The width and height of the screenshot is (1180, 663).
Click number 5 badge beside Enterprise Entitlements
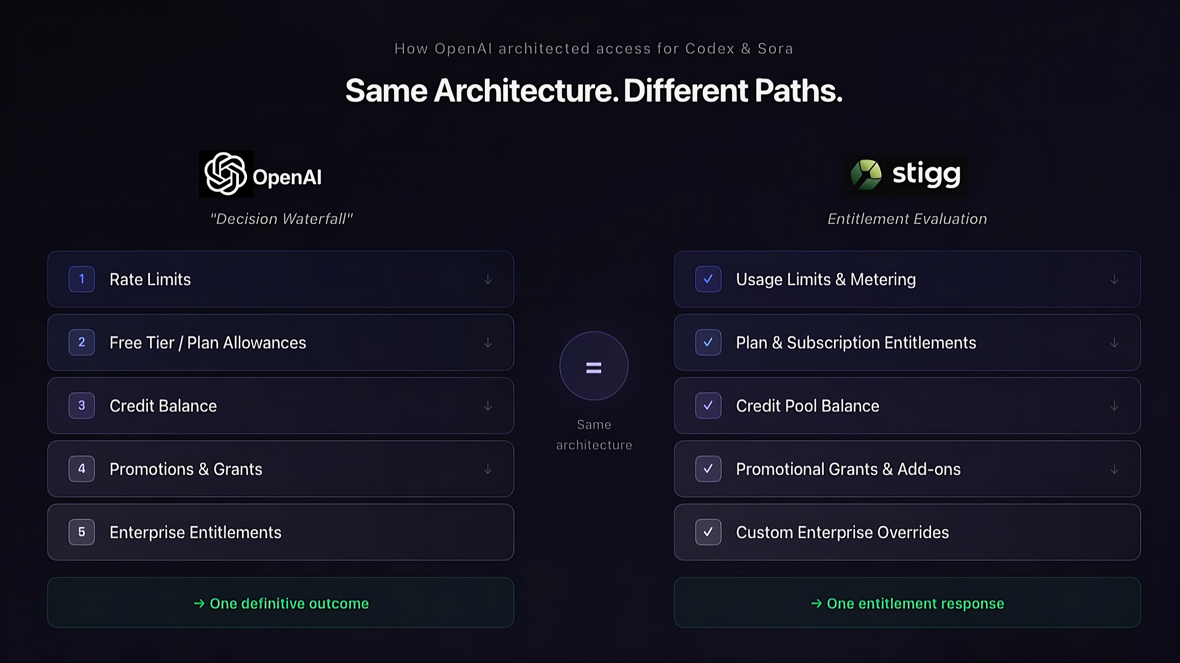click(82, 532)
